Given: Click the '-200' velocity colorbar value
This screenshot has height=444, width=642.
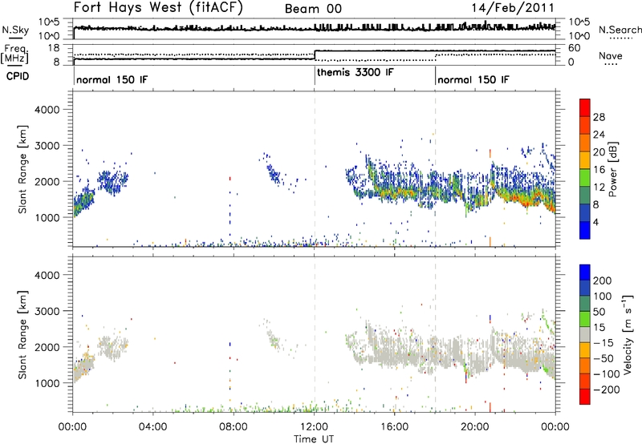Looking at the screenshot, I should (607, 390).
